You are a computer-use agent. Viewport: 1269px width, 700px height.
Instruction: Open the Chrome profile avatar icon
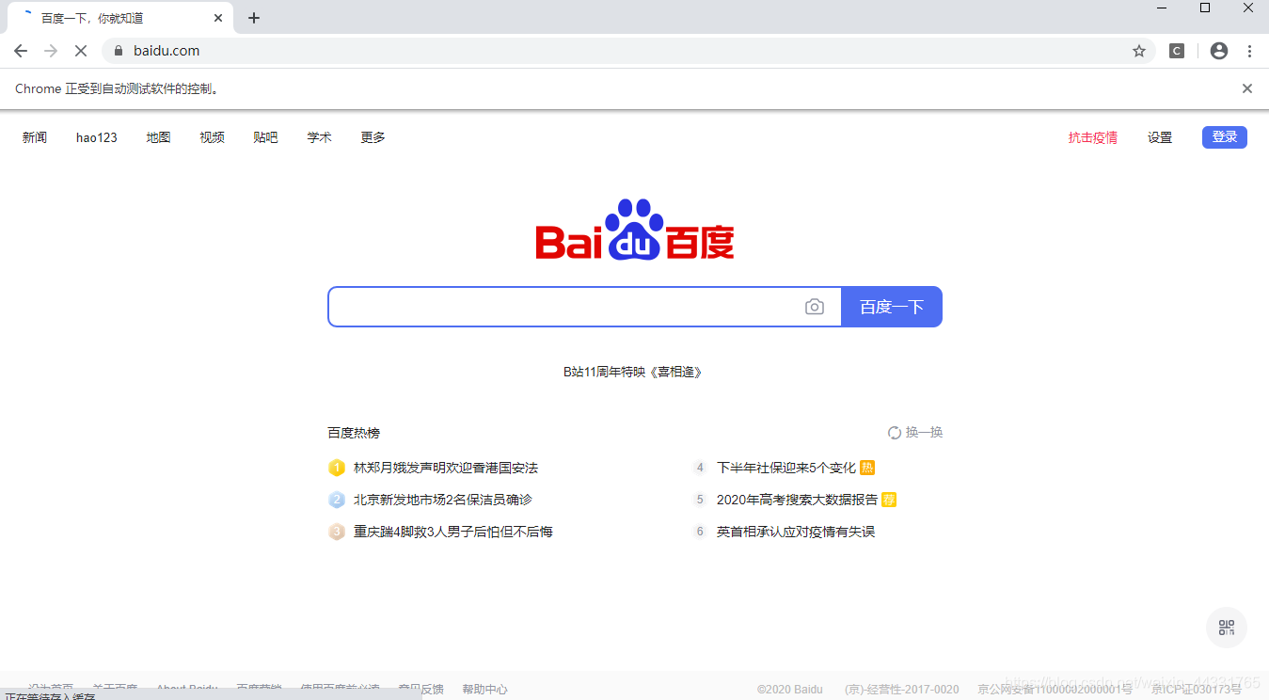pos(1219,51)
